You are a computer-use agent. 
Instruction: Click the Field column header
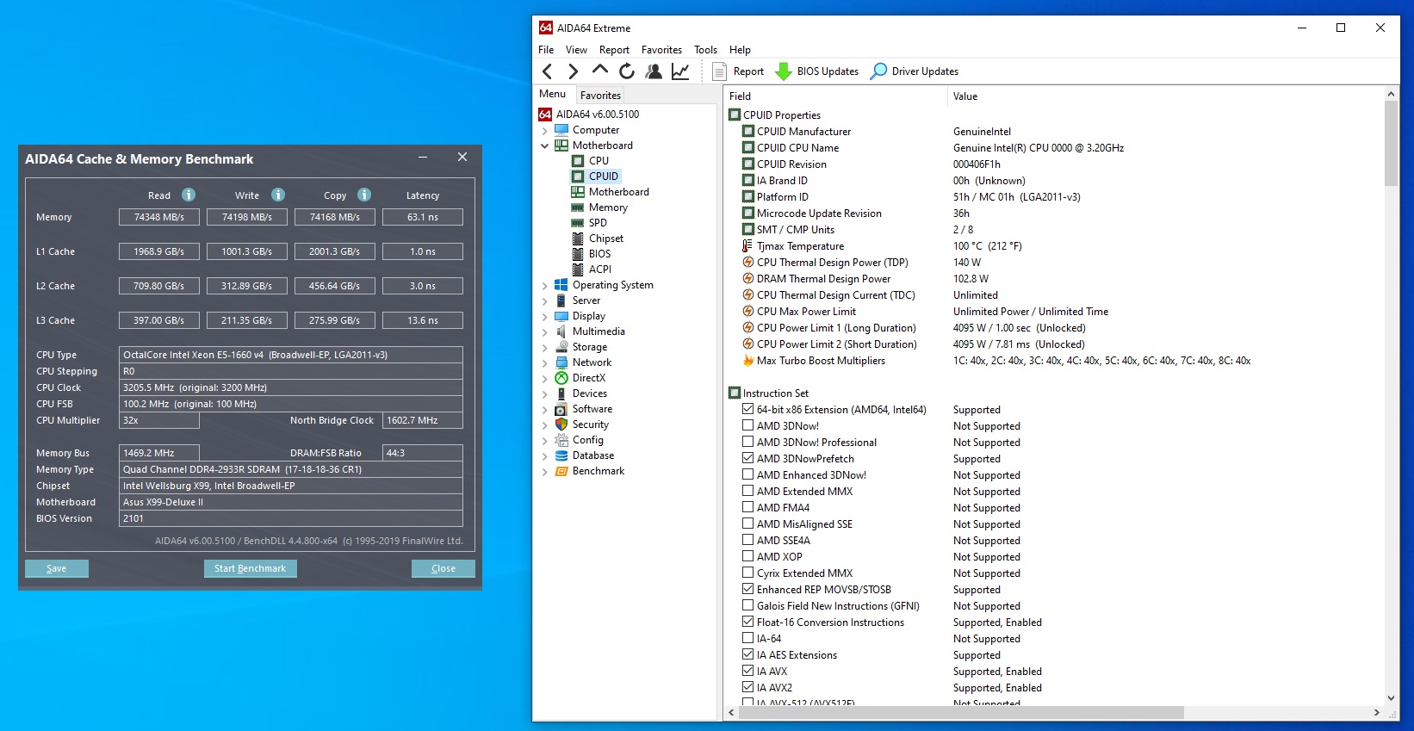tap(740, 96)
